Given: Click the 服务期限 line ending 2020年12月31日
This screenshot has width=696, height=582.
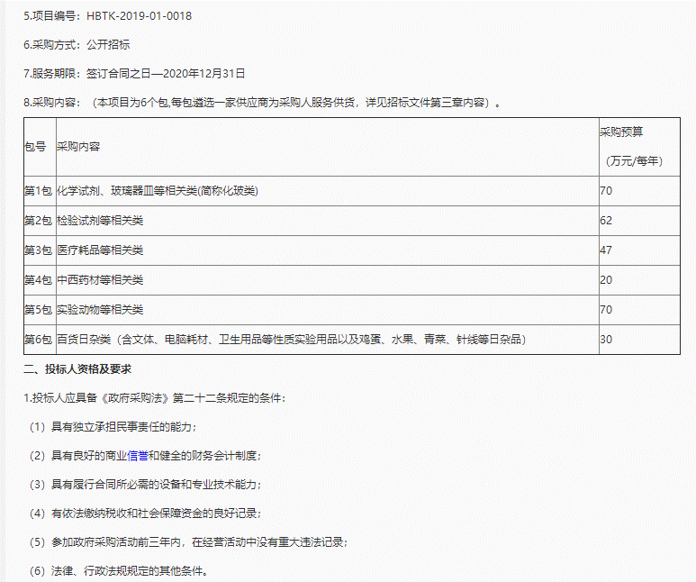Looking at the screenshot, I should (x=134, y=73).
